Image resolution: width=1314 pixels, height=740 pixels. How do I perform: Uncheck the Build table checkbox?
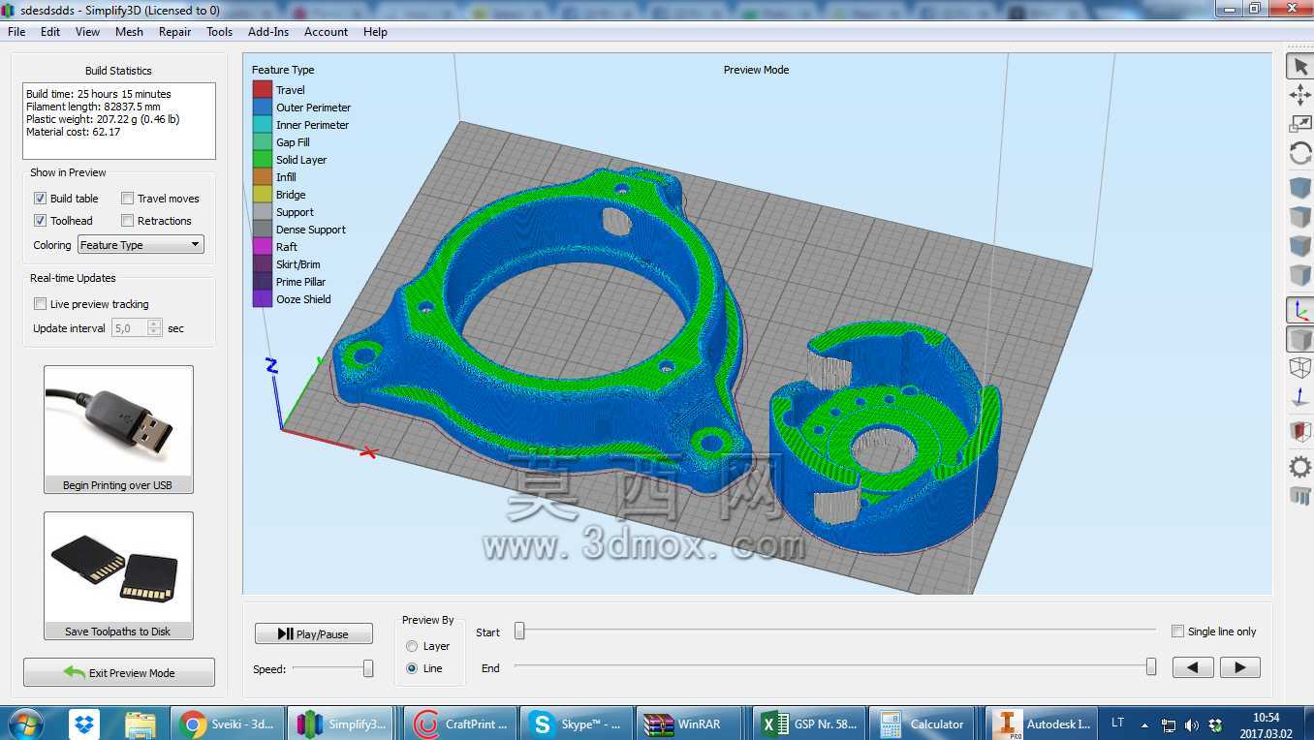[x=40, y=199]
